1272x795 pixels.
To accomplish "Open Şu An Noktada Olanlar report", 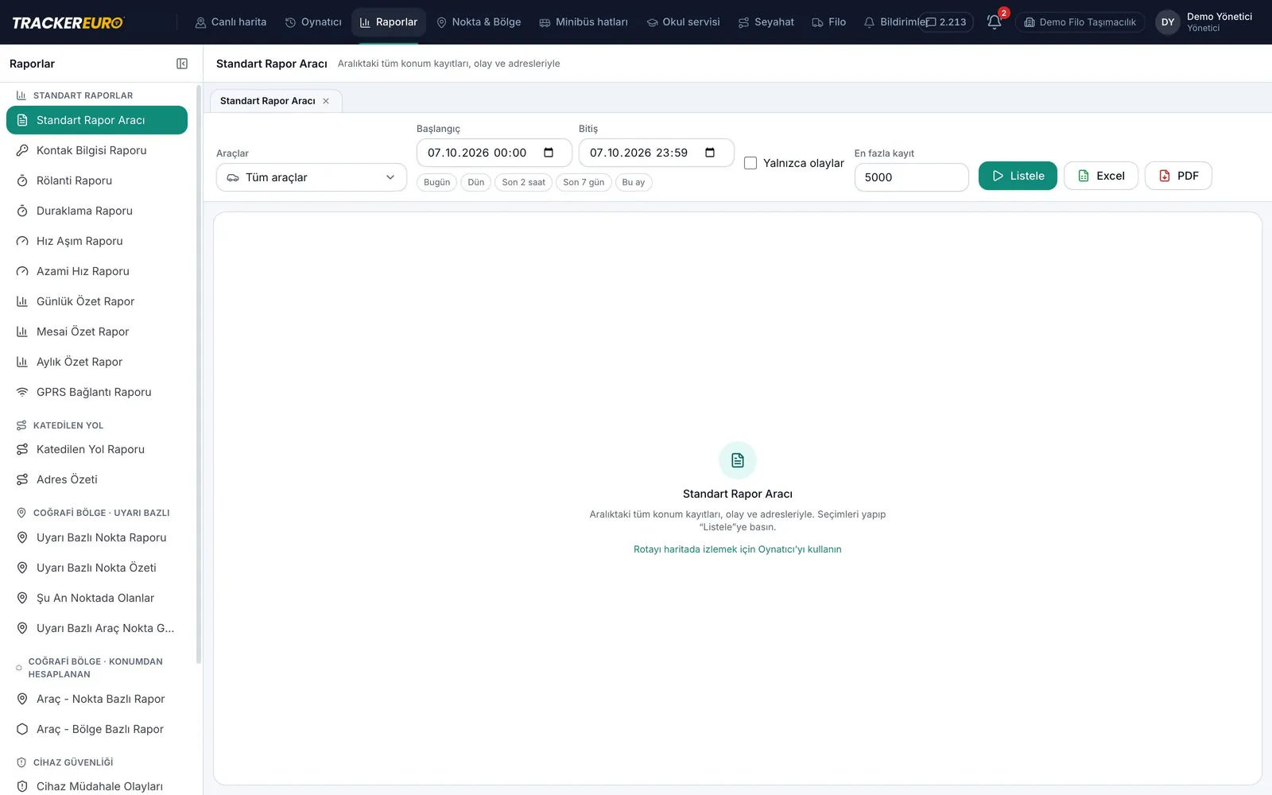I will (x=97, y=598).
